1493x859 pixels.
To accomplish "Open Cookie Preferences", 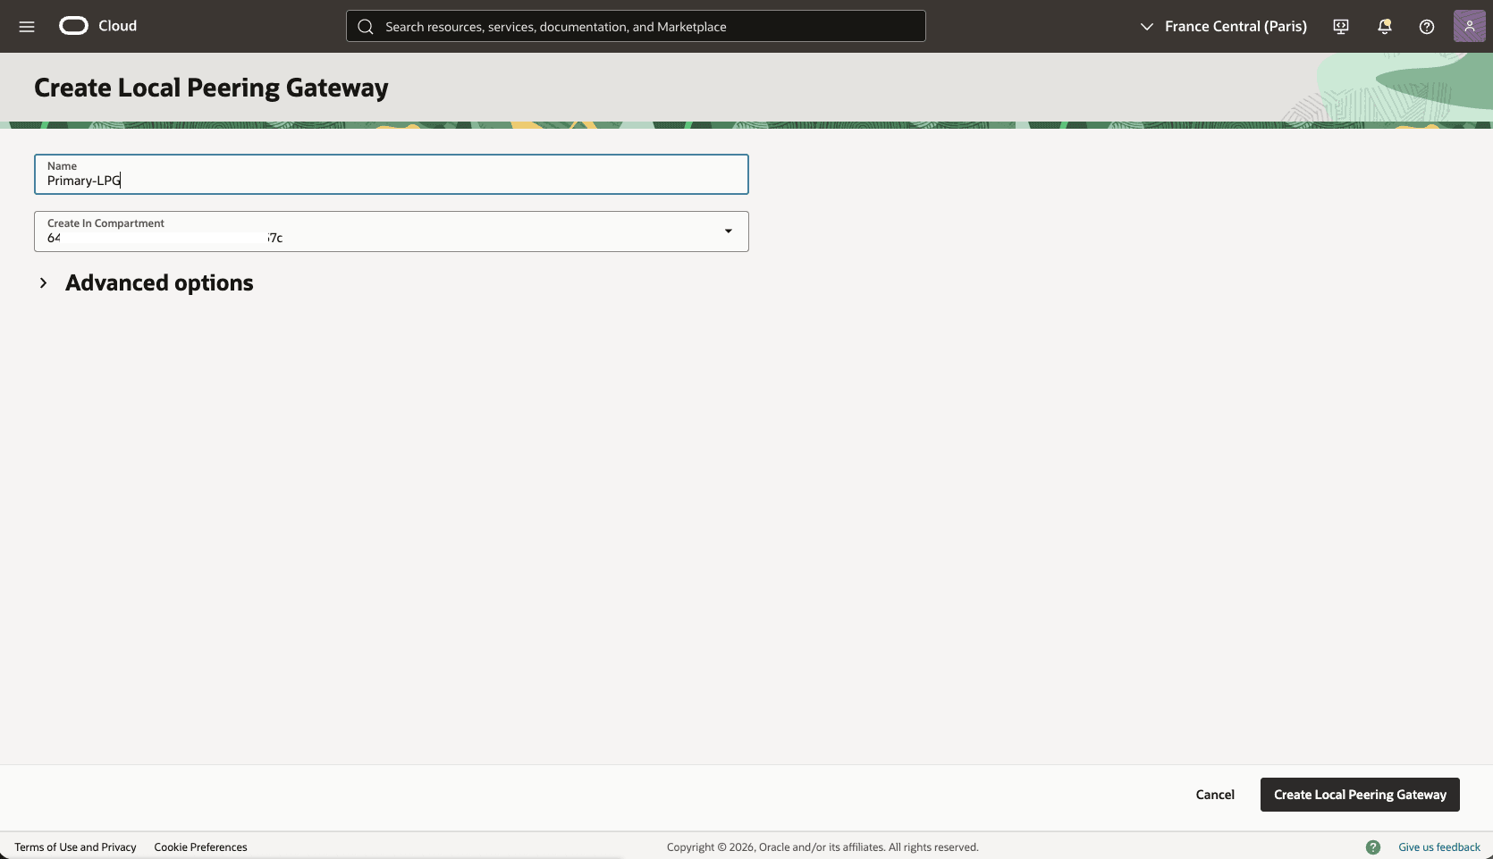I will pyautogui.click(x=200, y=846).
